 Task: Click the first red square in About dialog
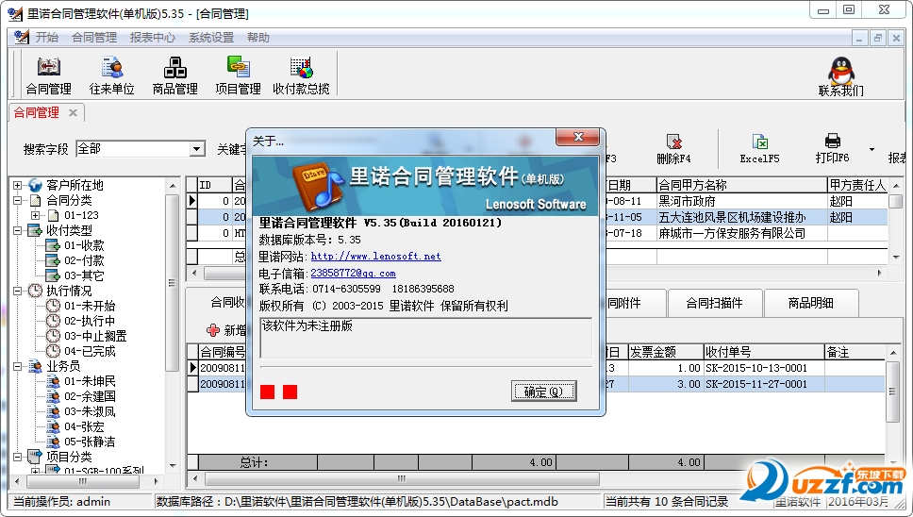(267, 392)
